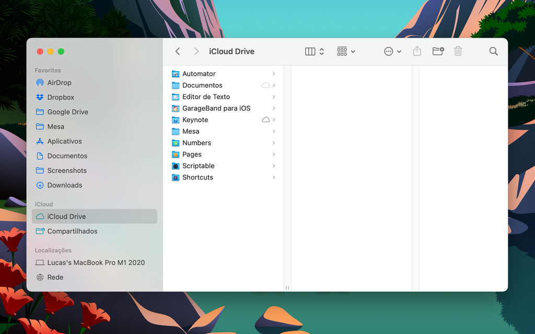Click the column resize handle at bottom
The height and width of the screenshot is (334, 535).
click(287, 288)
